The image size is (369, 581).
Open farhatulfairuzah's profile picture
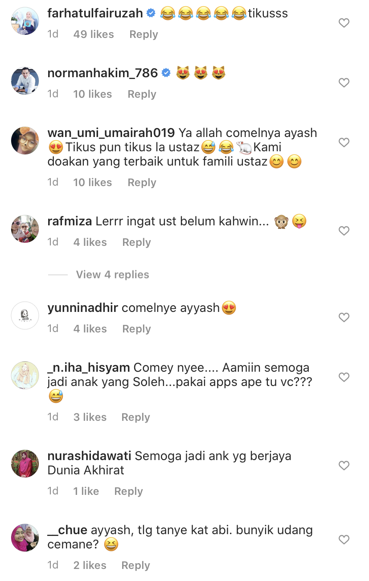(x=25, y=21)
